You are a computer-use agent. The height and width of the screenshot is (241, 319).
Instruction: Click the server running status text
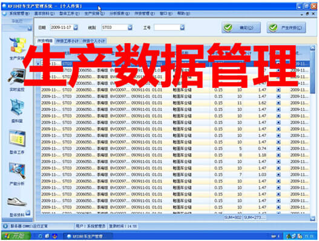pyautogui.click(x=29, y=226)
